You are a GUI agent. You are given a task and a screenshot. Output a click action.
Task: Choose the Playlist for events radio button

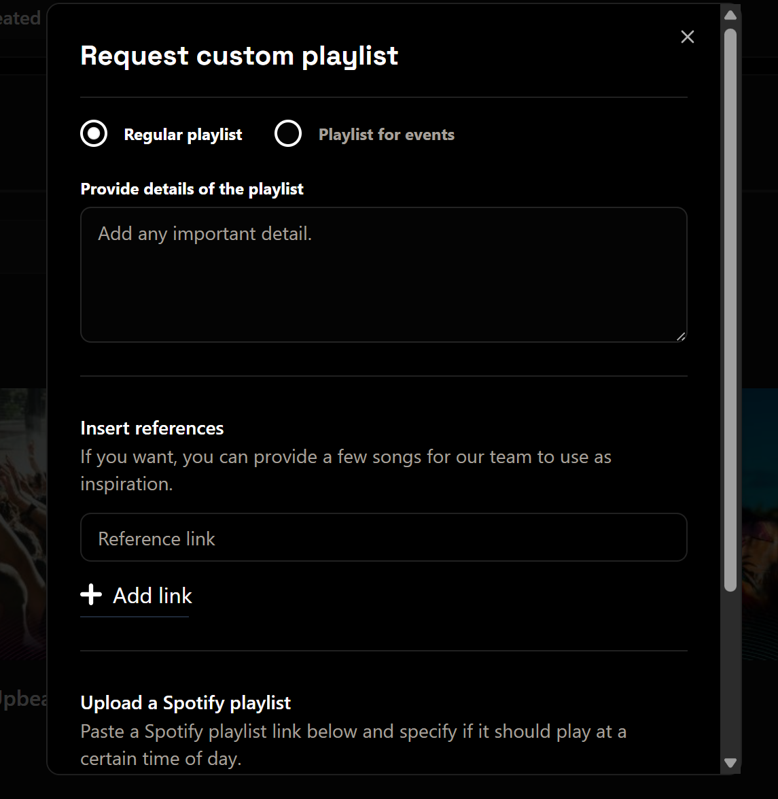pos(288,134)
